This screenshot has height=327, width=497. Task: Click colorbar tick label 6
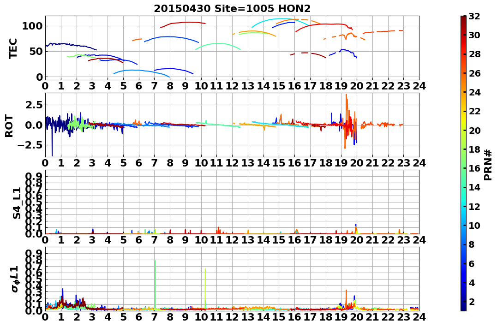coord(472,263)
